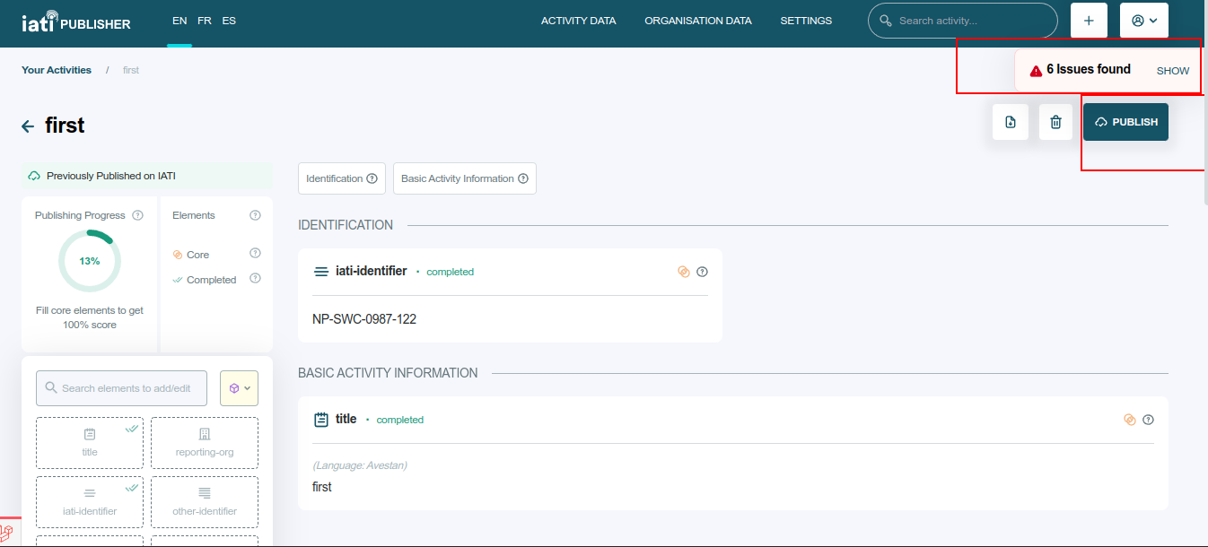1208x547 pixels.
Task: Click help icon in Identification button
Action: point(372,178)
